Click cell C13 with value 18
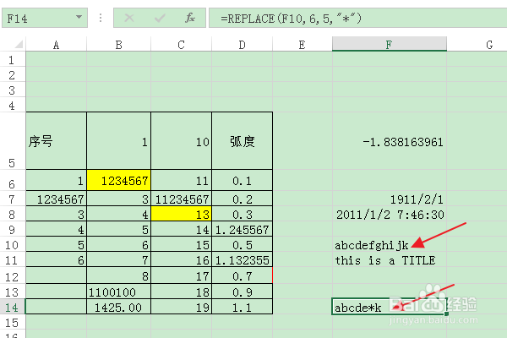Viewport: 507px width, 338px height. [x=181, y=292]
